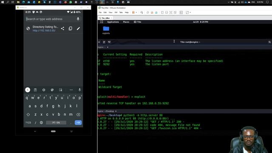Open VMware Edit menu
Viewport: 272px width, 153px height.
point(105,12)
